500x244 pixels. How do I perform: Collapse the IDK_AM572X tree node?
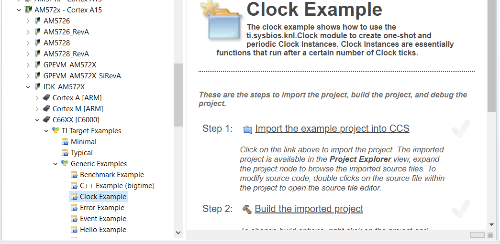(28, 87)
